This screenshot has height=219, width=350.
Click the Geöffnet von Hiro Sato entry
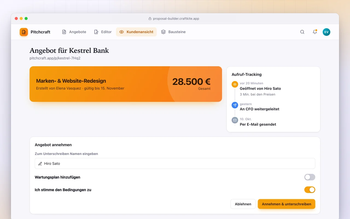click(260, 88)
